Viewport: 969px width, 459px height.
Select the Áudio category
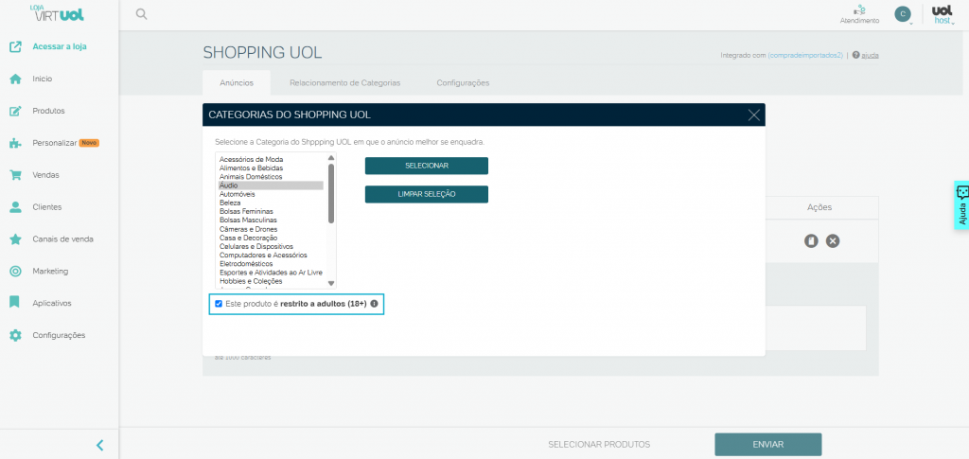click(x=271, y=185)
